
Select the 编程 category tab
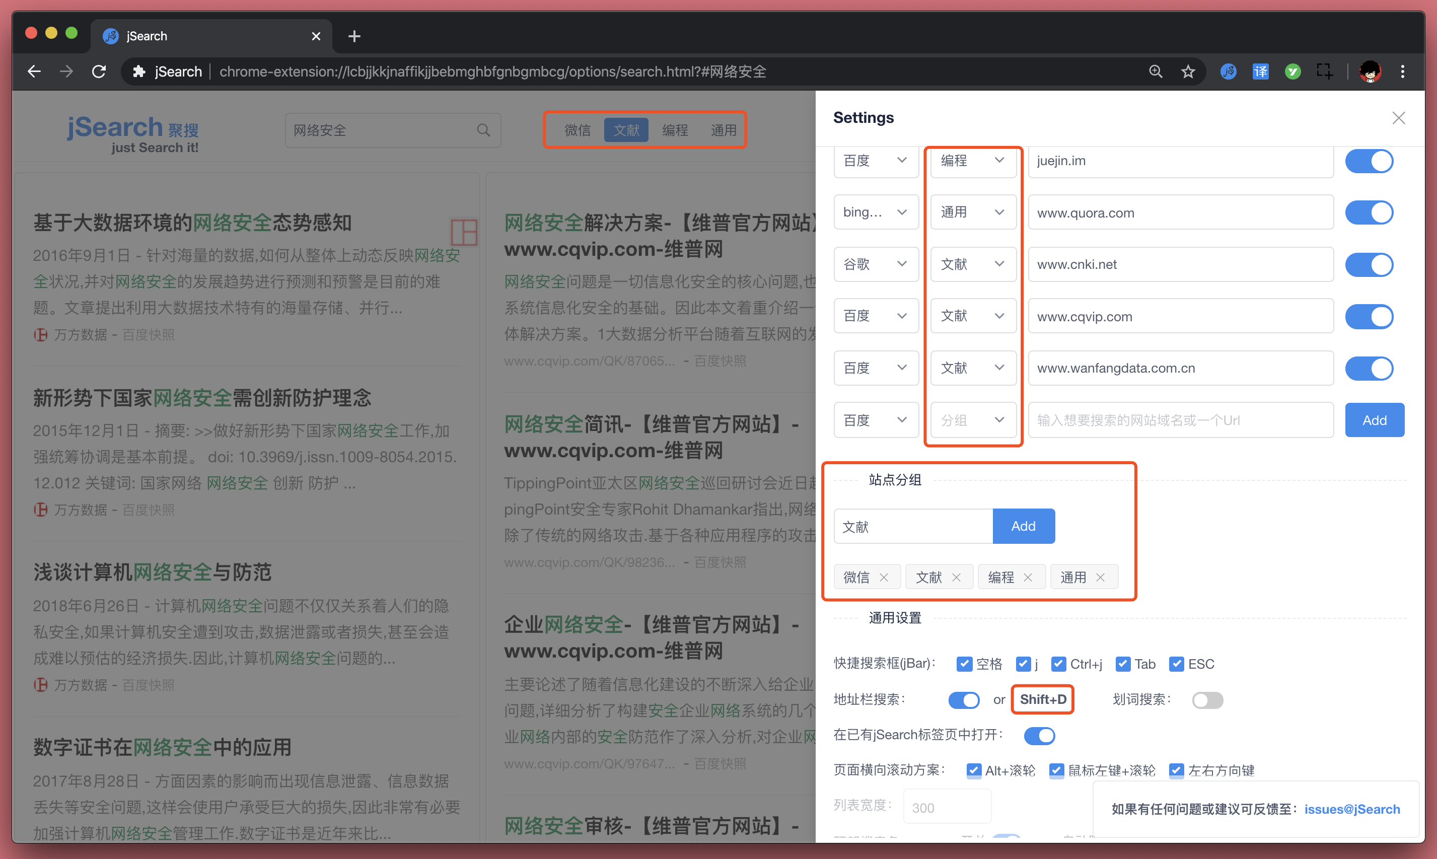pos(674,130)
